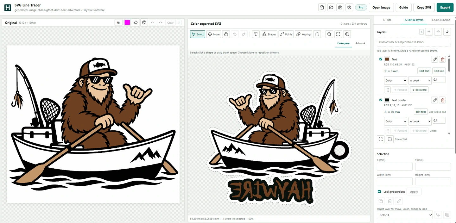Zoom out with the minus magnifier
The image size is (456, 223).
pyautogui.click(x=329, y=34)
